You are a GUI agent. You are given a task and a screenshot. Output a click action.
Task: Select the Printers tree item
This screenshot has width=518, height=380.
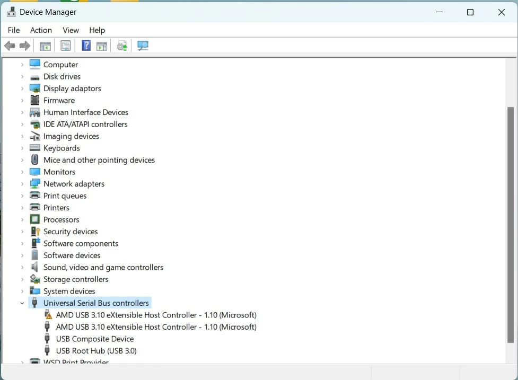(x=56, y=208)
